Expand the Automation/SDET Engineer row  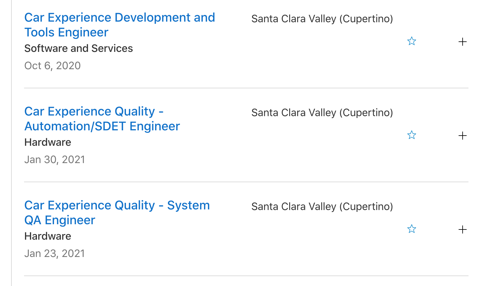462,136
